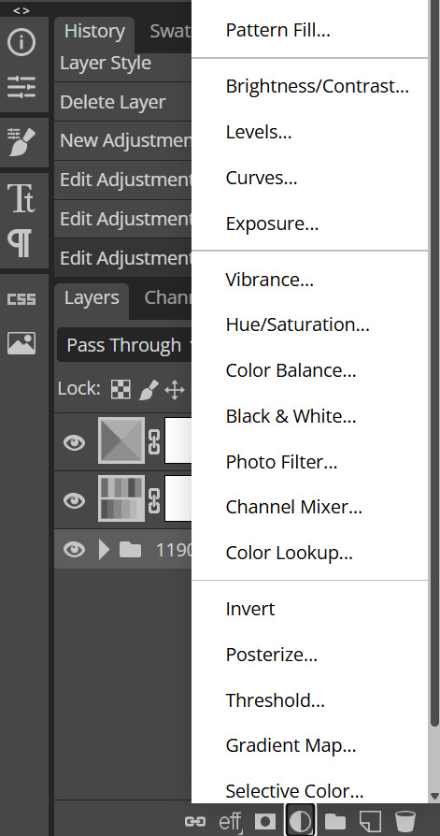Click the lock transparent pixels checkerboard
This screenshot has width=440, height=836.
pyautogui.click(x=121, y=390)
